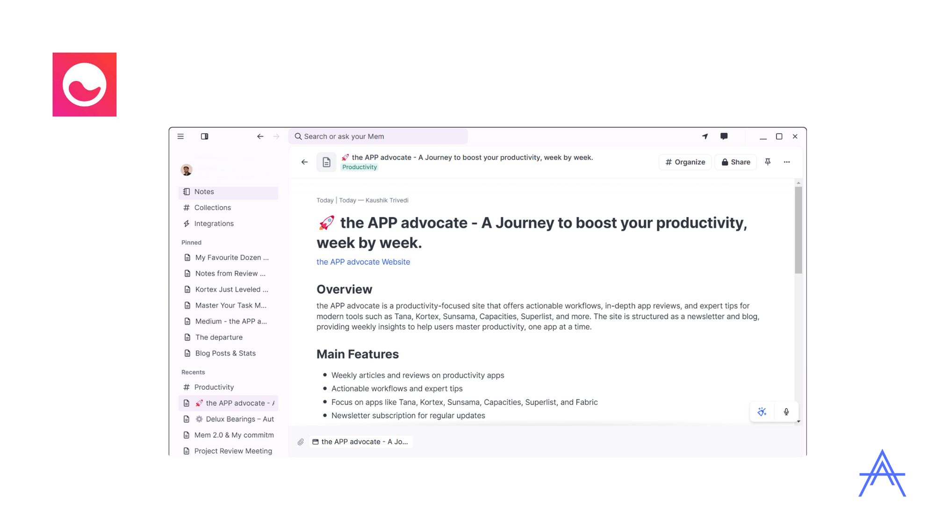This screenshot has width=935, height=526.
Task: Open pinned note Master Your Task M...
Action: coord(228,305)
